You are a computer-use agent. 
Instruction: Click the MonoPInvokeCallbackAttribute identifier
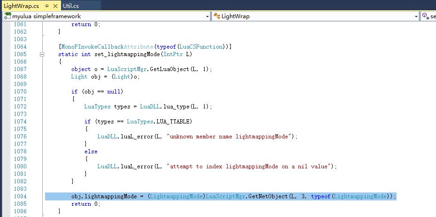pyautogui.click(x=107, y=47)
